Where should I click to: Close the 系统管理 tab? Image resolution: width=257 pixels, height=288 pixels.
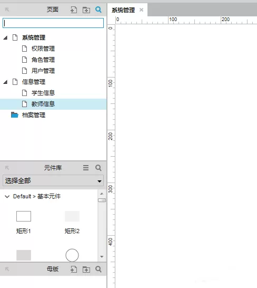pos(141,9)
